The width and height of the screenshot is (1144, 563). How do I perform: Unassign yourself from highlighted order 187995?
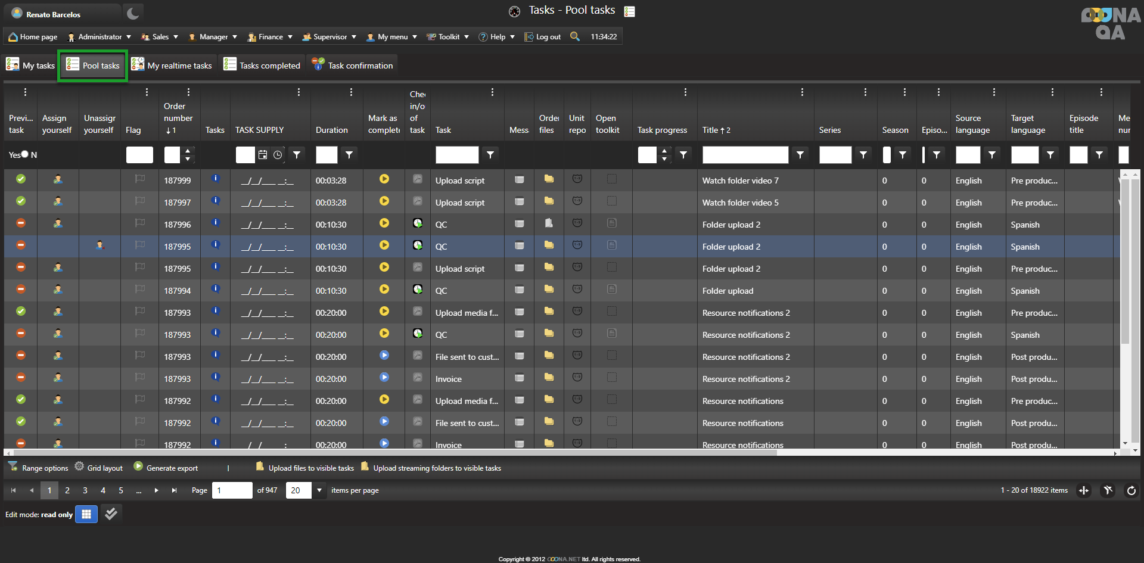point(100,245)
